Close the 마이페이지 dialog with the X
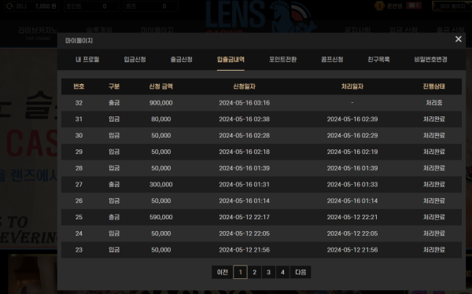Viewport: 472px width, 294px height. (x=458, y=39)
